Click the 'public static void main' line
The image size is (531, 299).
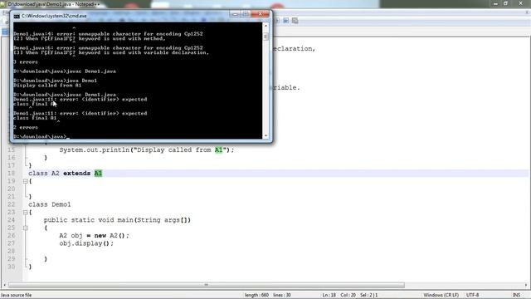[117, 220]
